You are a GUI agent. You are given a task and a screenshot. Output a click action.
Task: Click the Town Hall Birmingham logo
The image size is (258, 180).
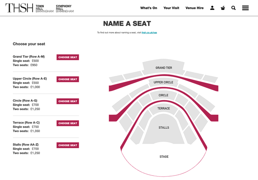tap(44, 9)
